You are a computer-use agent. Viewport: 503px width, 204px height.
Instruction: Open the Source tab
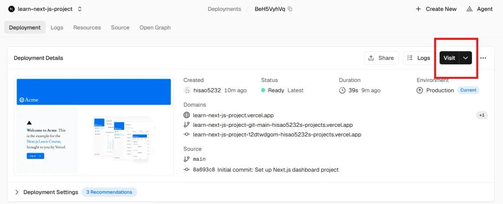pos(120,28)
